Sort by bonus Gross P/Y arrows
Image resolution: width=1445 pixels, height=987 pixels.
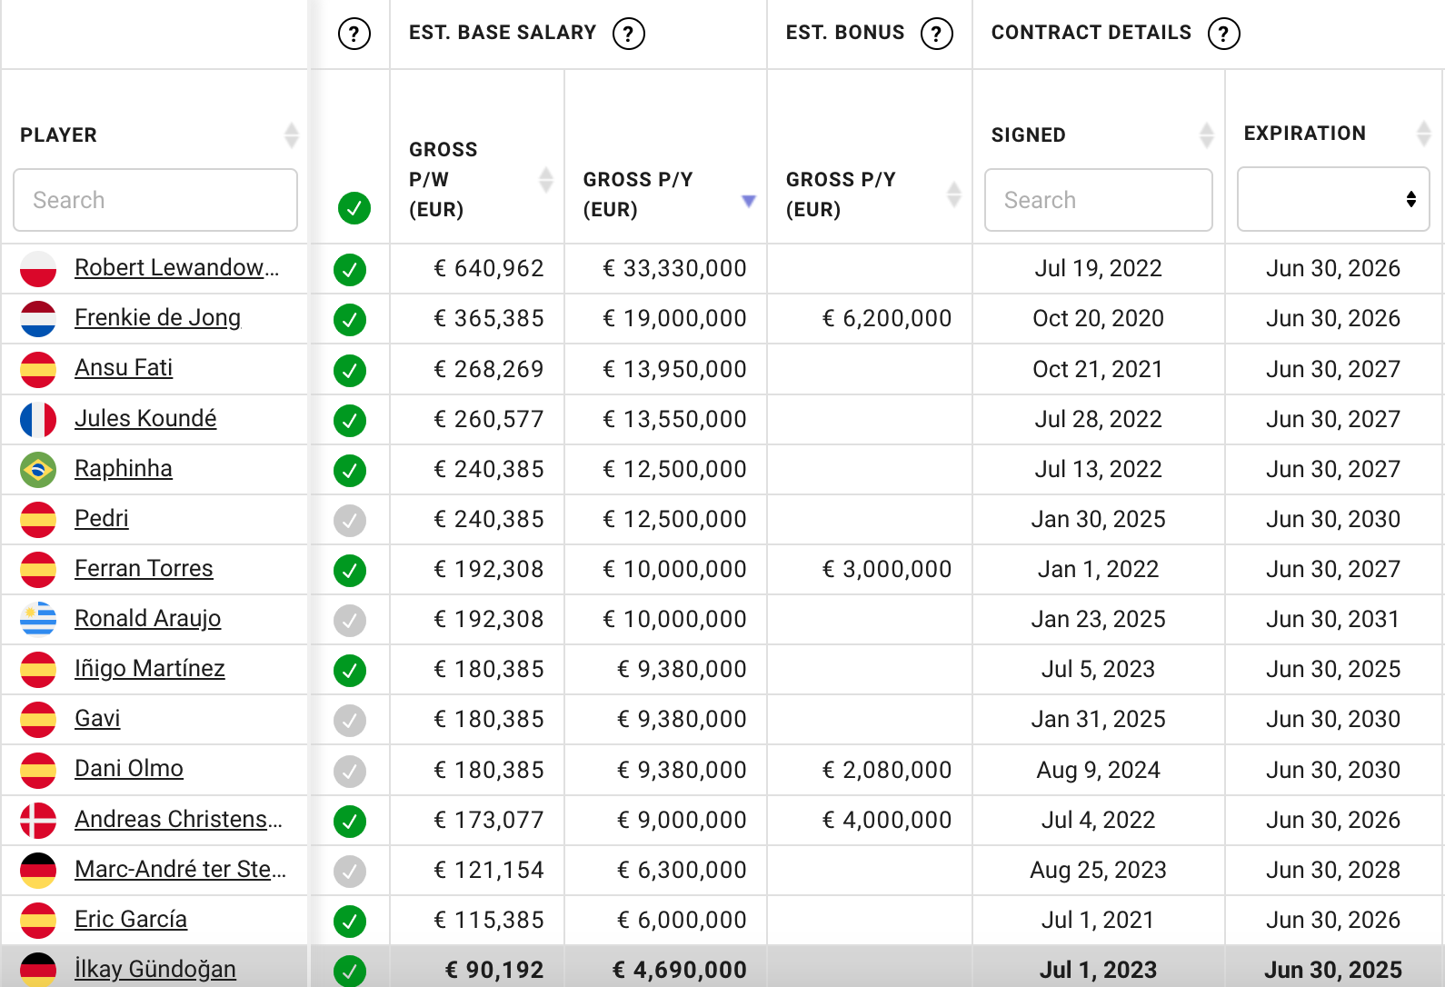[953, 194]
